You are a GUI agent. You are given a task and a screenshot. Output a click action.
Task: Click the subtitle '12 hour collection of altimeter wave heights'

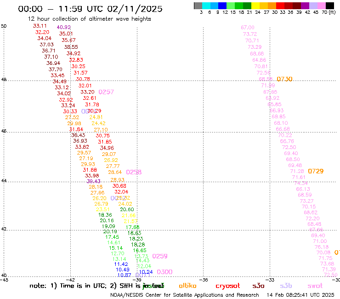pos(89,19)
